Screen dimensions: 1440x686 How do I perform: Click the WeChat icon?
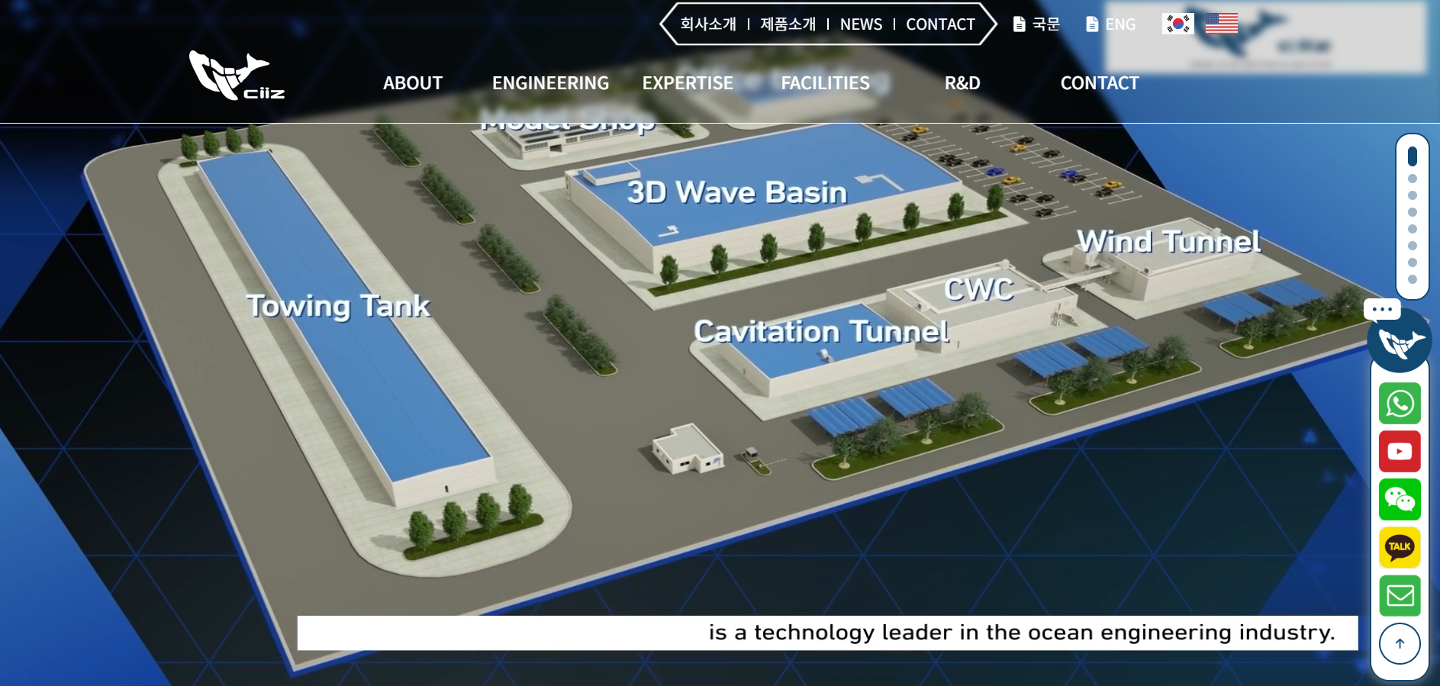point(1400,500)
